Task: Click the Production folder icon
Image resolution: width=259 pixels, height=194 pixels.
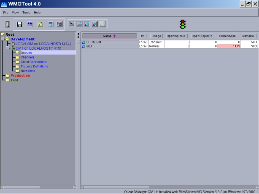Action: coord(8,75)
